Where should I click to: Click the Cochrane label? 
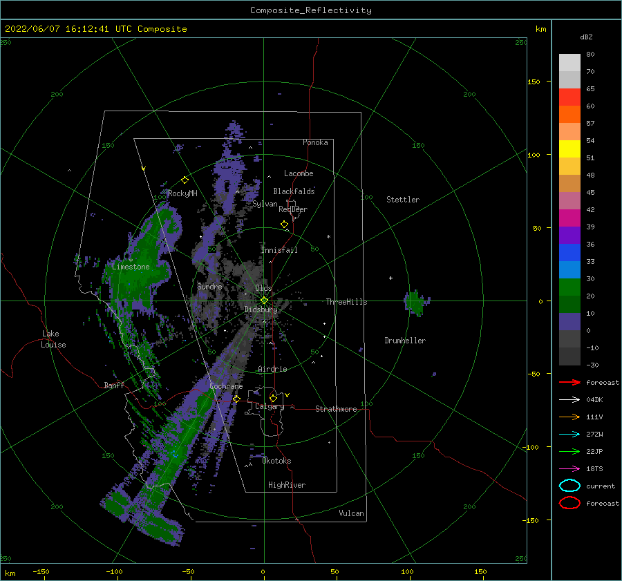pyautogui.click(x=226, y=386)
